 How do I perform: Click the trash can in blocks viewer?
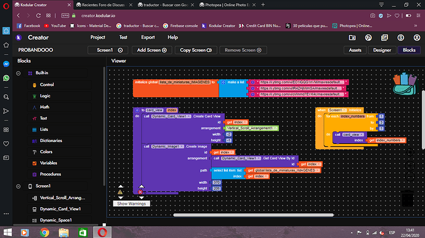pos(407,198)
